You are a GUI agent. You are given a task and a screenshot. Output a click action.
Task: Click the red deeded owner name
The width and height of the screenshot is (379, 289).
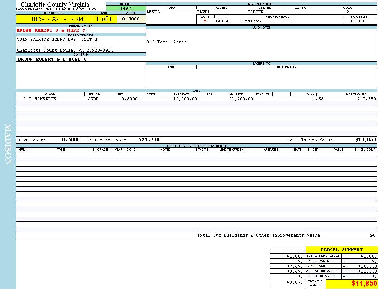point(51,30)
